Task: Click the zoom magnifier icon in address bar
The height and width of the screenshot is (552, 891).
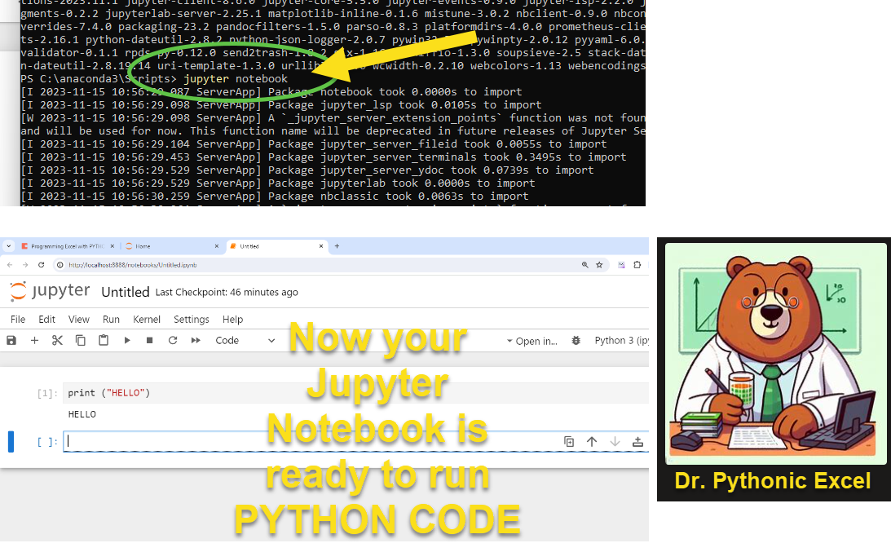Action: point(584,265)
